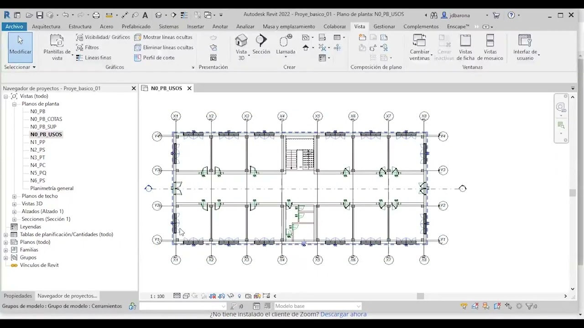Screen dimensions: 584x328
Task: Arrange windows with Vistas de mosaico
Action: 490,47
